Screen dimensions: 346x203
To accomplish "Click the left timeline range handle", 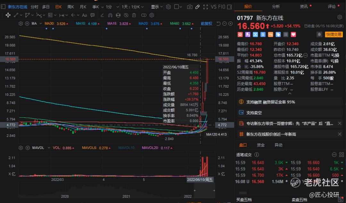I will [x=195, y=190].
